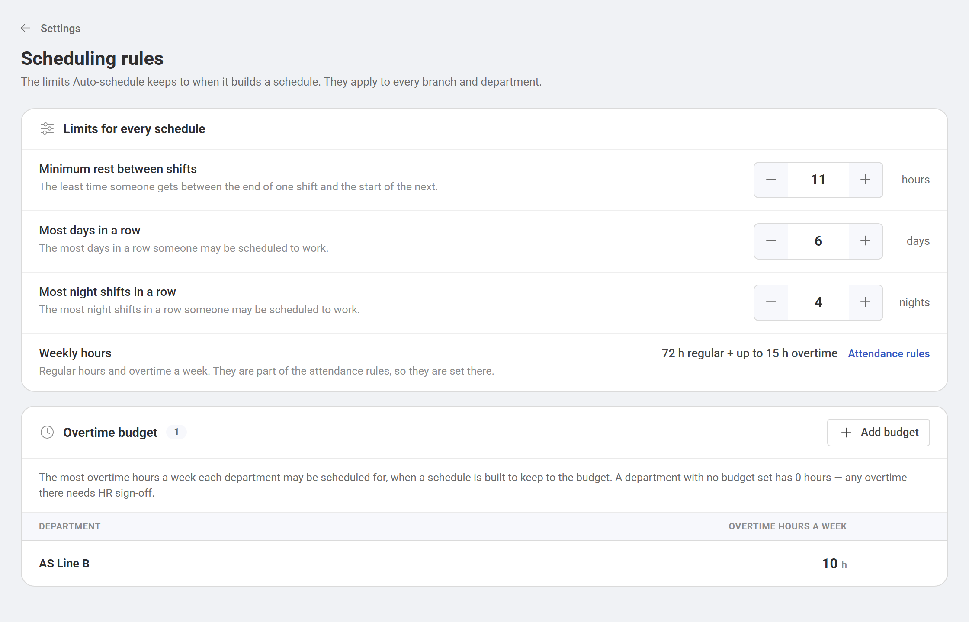Select the AS Line B department row
This screenshot has width=969, height=622.
coord(484,563)
